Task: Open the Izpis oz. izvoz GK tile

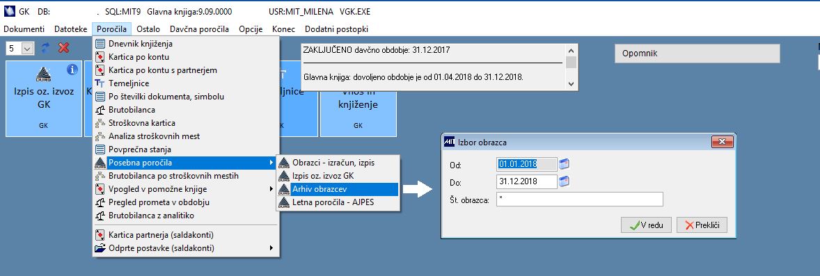Action: 44,98
